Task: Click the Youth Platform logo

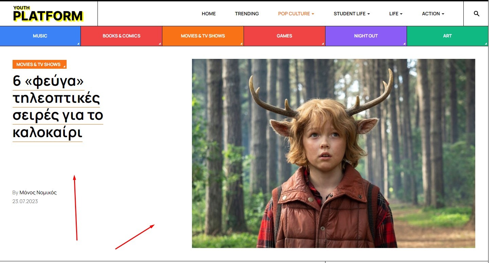Action: click(48, 14)
